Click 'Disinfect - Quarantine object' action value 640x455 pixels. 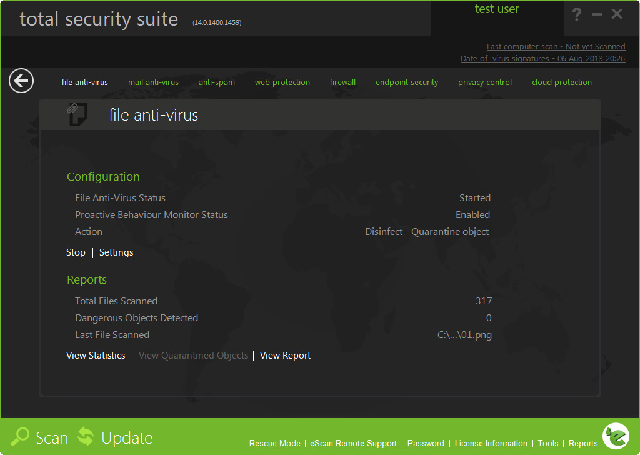pyautogui.click(x=427, y=232)
